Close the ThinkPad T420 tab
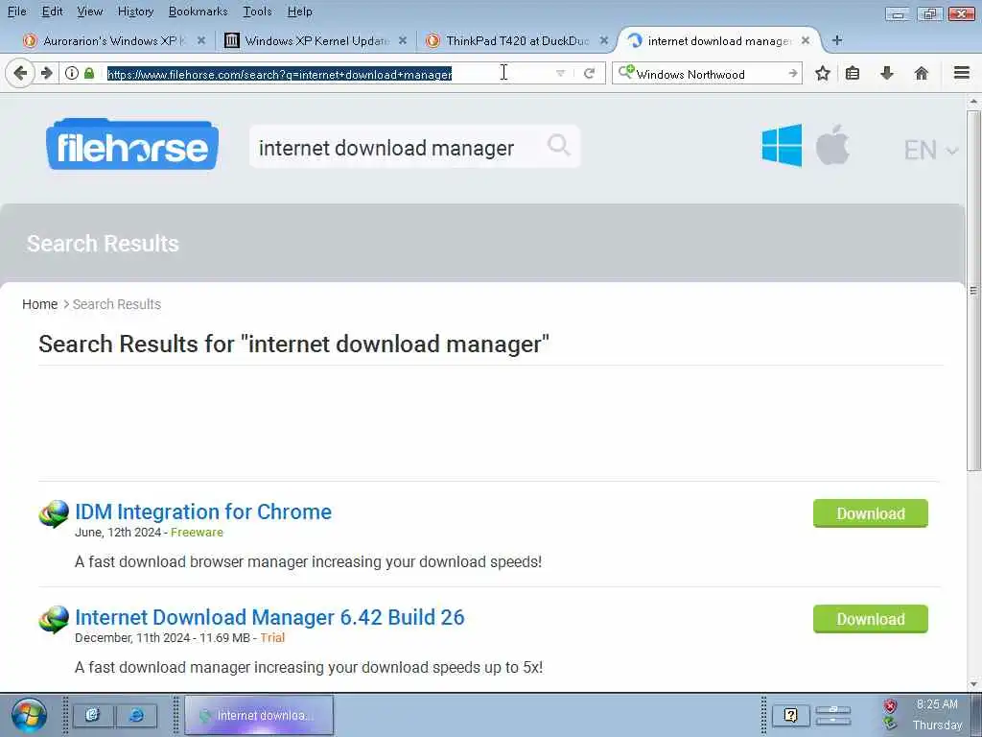Viewport: 982px width, 737px height. [x=603, y=40]
